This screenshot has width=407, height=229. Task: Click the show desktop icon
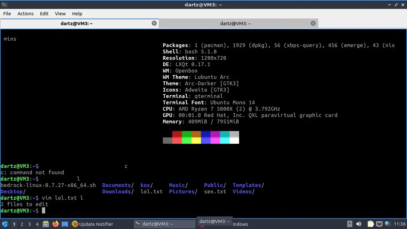(65, 224)
